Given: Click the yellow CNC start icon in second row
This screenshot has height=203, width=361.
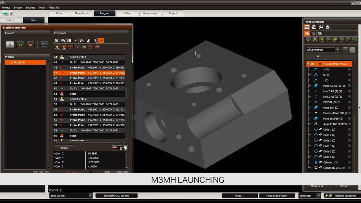Looking at the screenshot, I should click(x=57, y=47).
